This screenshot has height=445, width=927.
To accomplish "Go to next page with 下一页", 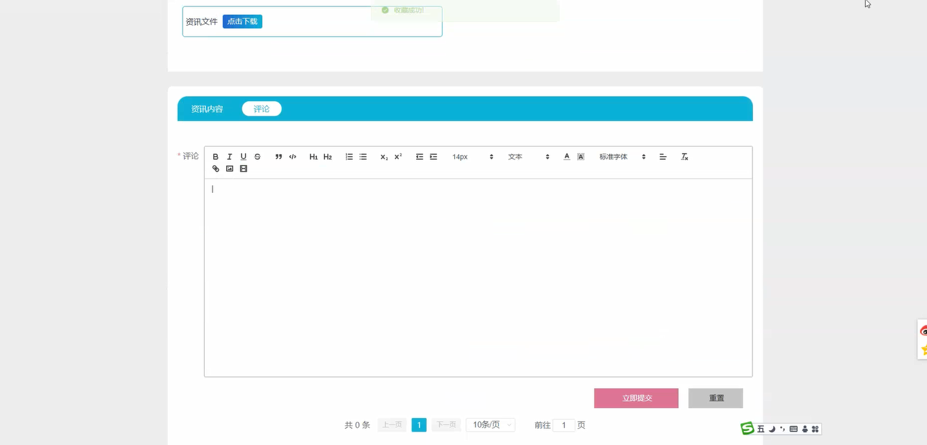I will point(446,425).
